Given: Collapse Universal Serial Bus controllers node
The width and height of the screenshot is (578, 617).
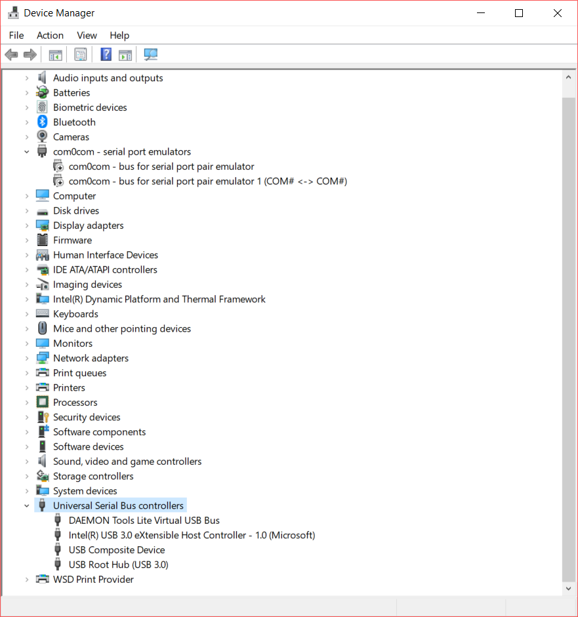Looking at the screenshot, I should coord(27,506).
